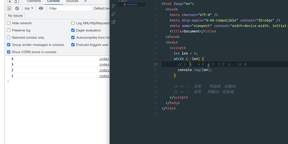The height and width of the screenshot is (144, 288).
Task: Toggle Evaluate triggers user activation checkbox
Action: (73, 45)
